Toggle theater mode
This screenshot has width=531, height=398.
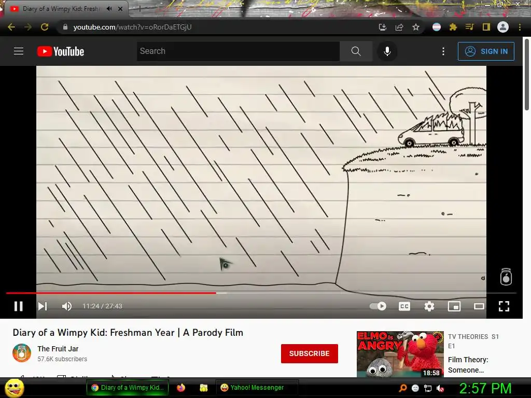click(x=479, y=306)
